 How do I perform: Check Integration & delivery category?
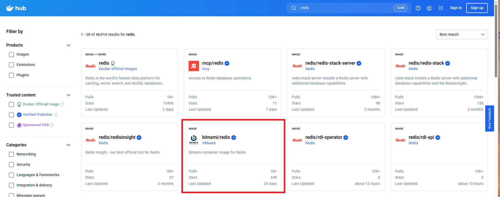(x=11, y=185)
